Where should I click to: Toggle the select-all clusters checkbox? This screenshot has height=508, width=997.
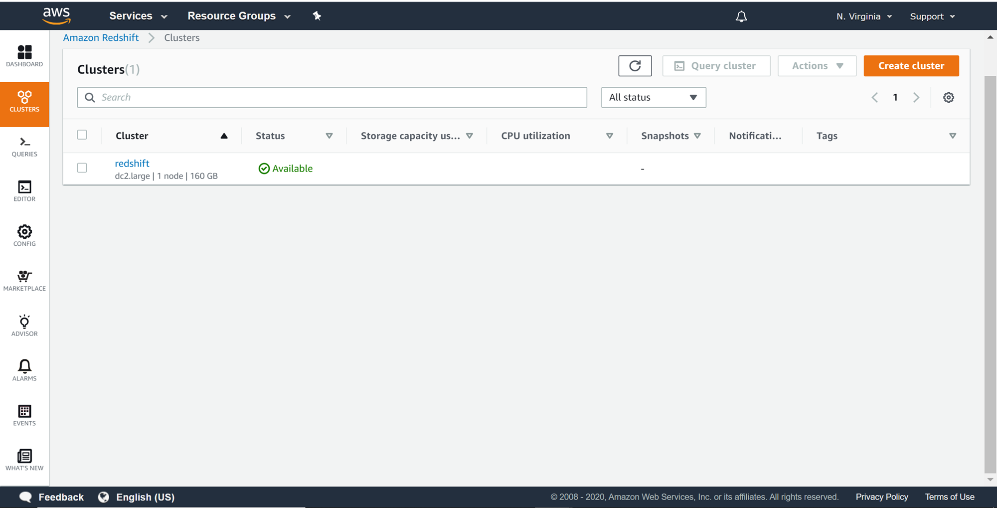pos(82,135)
